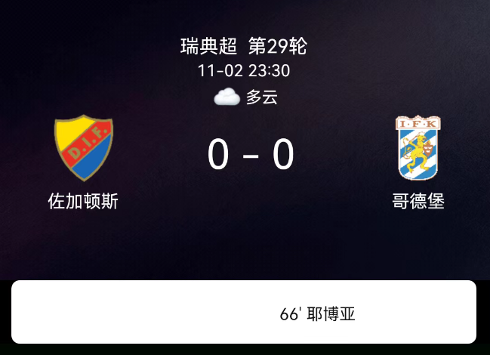Screen dimensions: 490x355
Task: Open the away team name 哥德堡
Action: point(418,201)
